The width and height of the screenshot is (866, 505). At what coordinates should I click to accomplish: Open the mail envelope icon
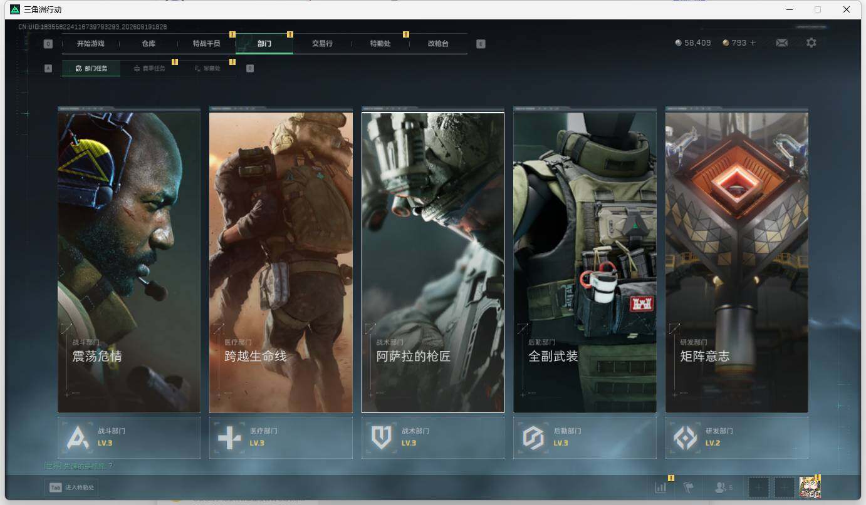781,43
